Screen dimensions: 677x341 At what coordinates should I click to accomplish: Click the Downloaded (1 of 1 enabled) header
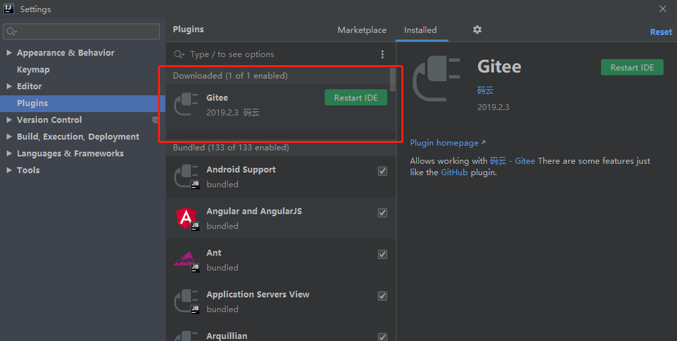(x=230, y=76)
